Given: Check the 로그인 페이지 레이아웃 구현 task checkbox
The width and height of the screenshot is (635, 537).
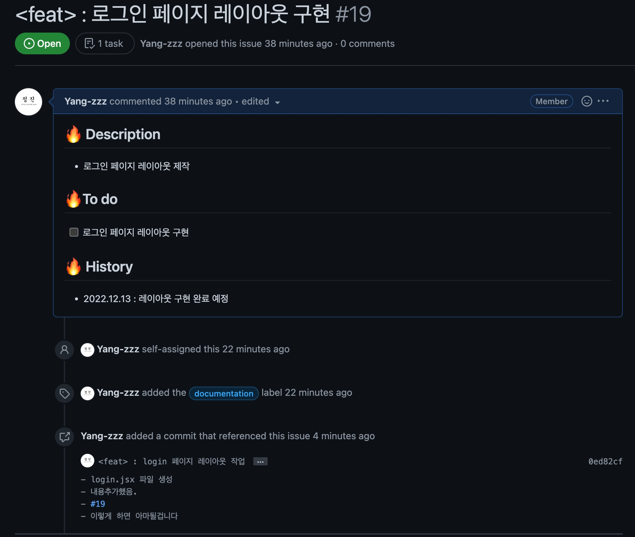Looking at the screenshot, I should 74,232.
